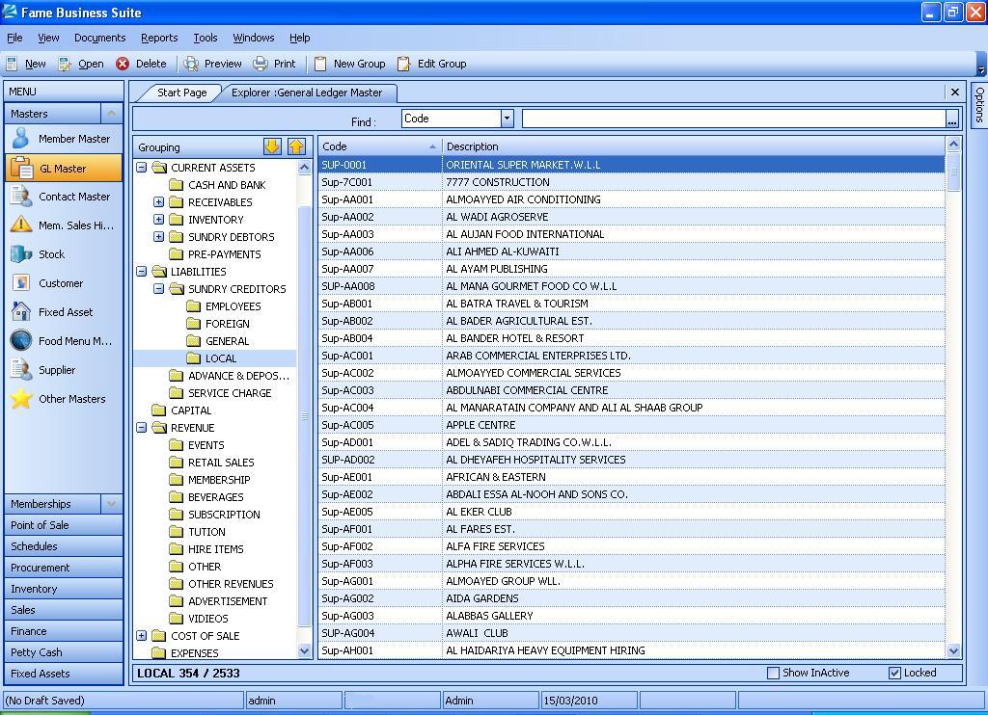The height and width of the screenshot is (715, 988).
Task: Close the Explorer tab with X
Action: coord(954,92)
